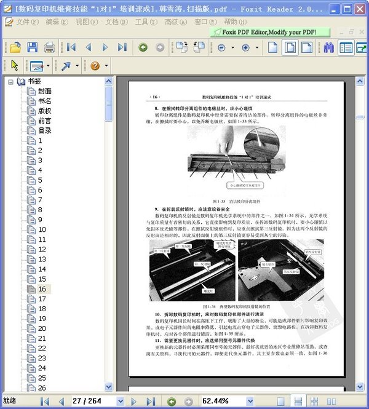Open dropdown next to zoom out icon
Viewport: 369px width, 409px height.
(232, 47)
